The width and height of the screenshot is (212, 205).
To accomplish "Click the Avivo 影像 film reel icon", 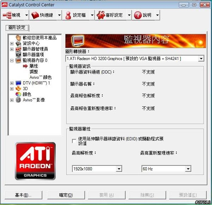I will 18,100.
